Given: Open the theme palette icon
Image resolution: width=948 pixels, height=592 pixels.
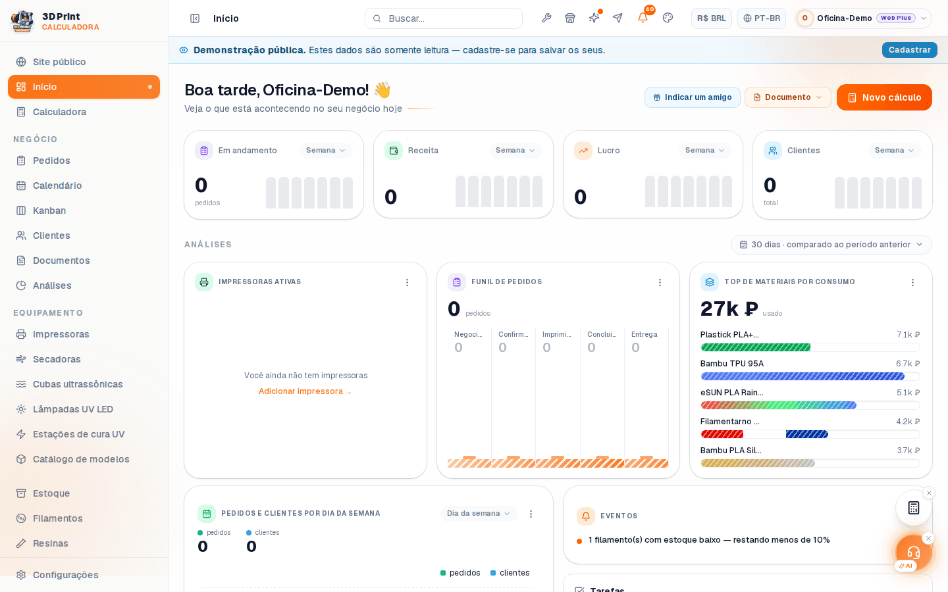Looking at the screenshot, I should [x=668, y=18].
